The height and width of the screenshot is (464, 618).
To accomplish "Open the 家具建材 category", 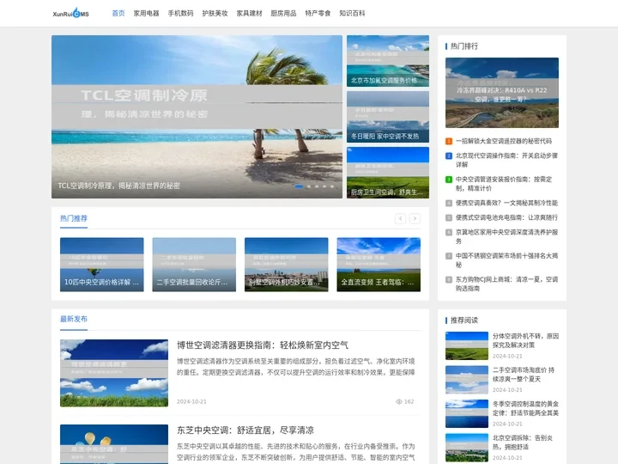I will 249,14.
